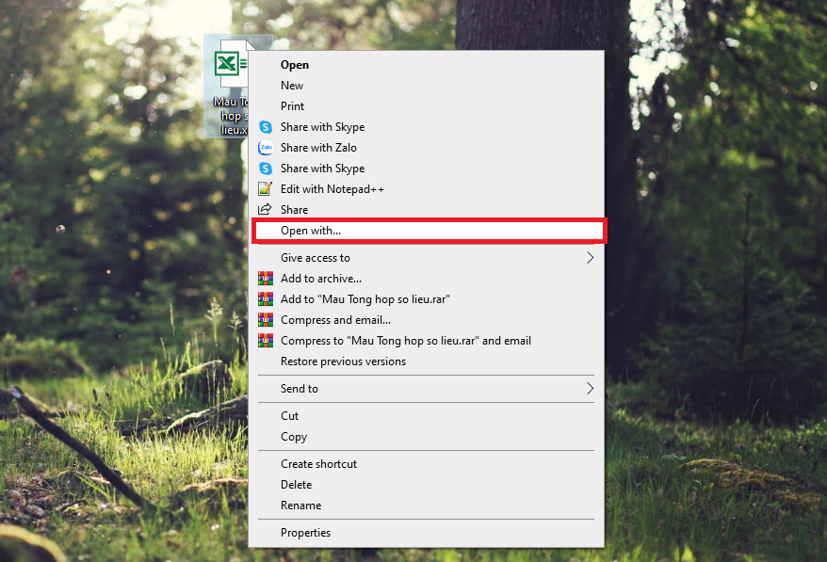Click WinRAR icon beside Compress and email

(266, 319)
